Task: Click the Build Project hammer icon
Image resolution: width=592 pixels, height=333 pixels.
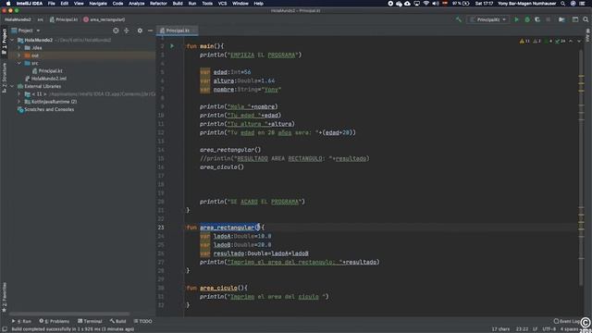Action: coord(459,19)
